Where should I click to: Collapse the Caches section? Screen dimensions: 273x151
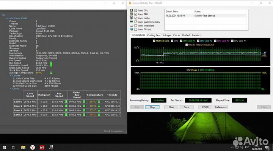coord(11,76)
